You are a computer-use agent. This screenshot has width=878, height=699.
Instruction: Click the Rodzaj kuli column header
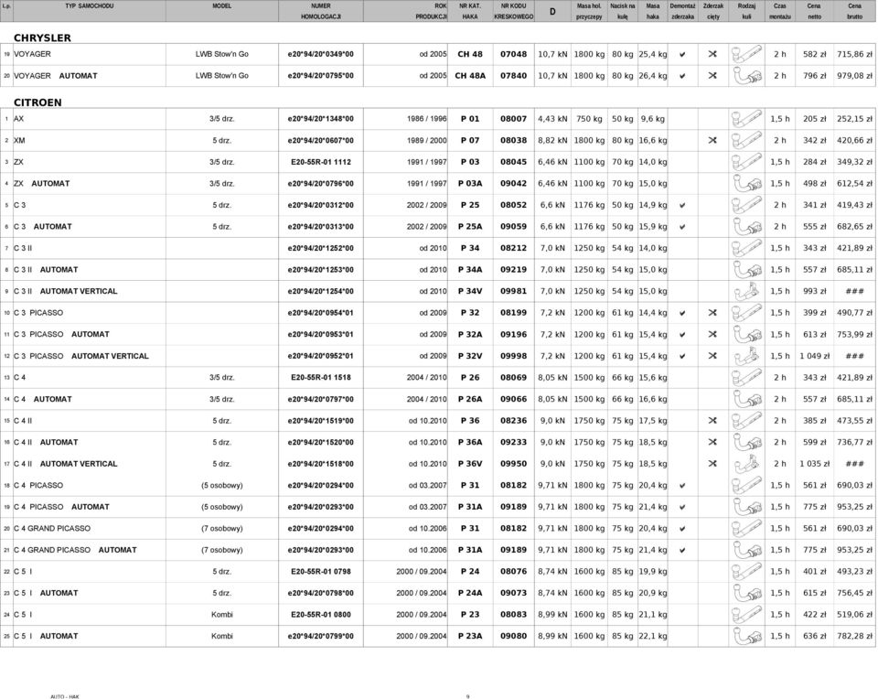746,11
